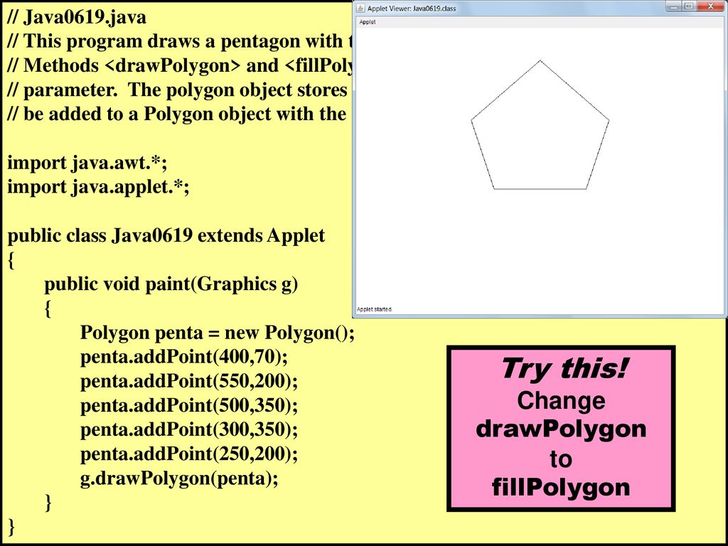
Task: Maximize the Applet Viewer window
Action: point(690,6)
